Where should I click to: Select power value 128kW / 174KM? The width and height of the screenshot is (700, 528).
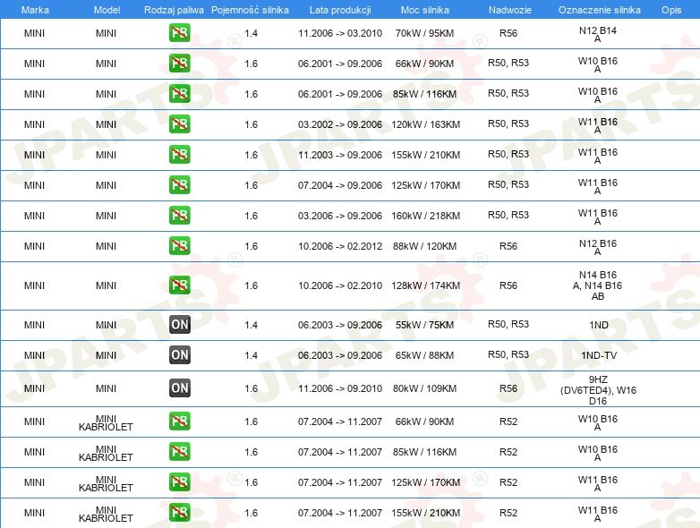(425, 285)
